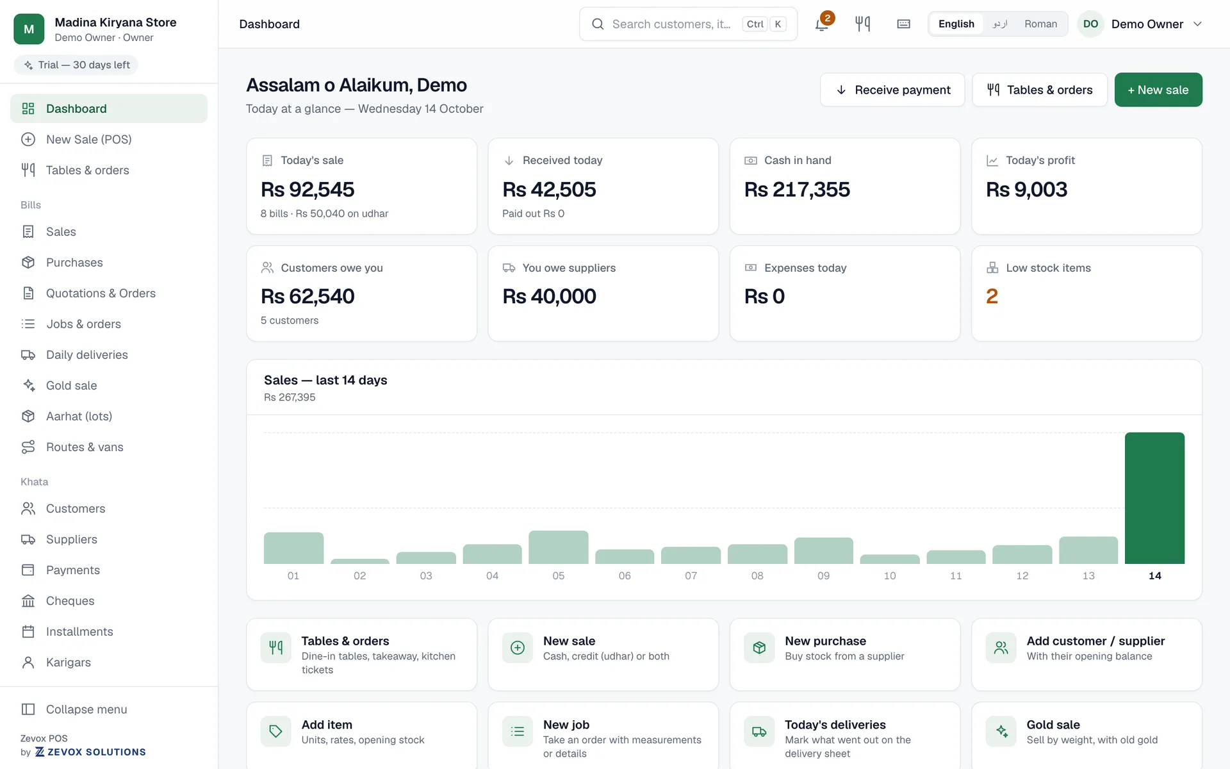Screen dimensions: 1230x769
Task: Click the Trial 30 days left badge
Action: pyautogui.click(x=76, y=65)
